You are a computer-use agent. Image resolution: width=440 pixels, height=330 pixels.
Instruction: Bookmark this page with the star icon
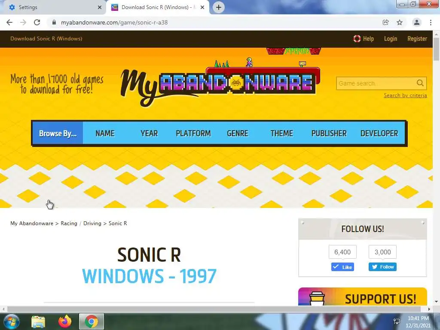(400, 22)
